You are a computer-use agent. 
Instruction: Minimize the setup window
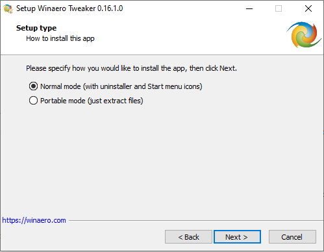249,8
